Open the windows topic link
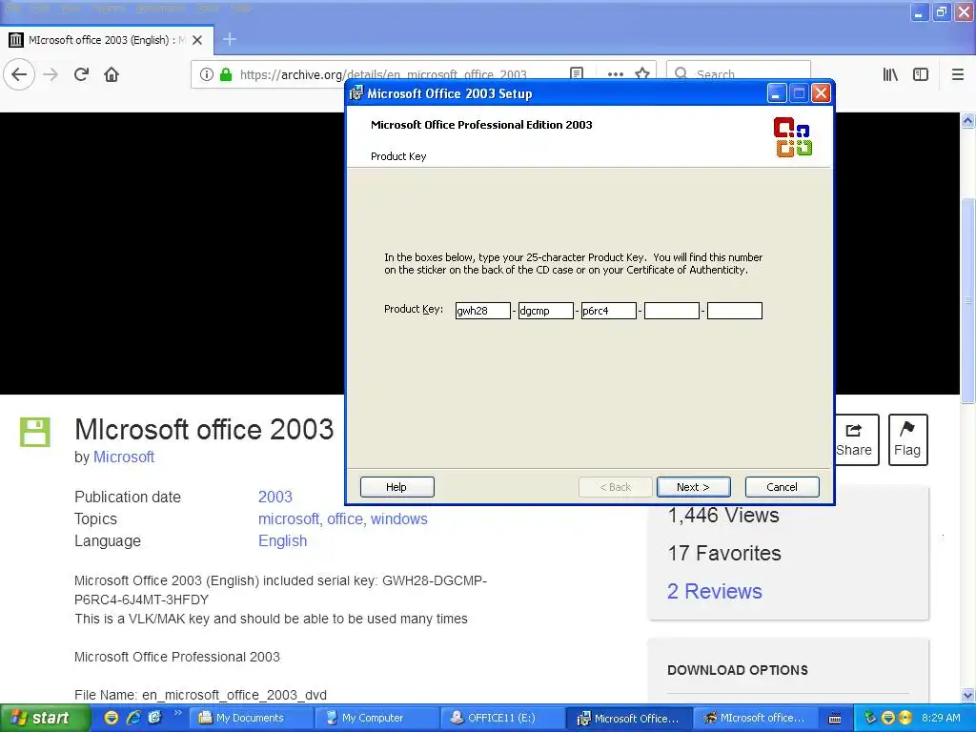The height and width of the screenshot is (732, 976). click(399, 519)
